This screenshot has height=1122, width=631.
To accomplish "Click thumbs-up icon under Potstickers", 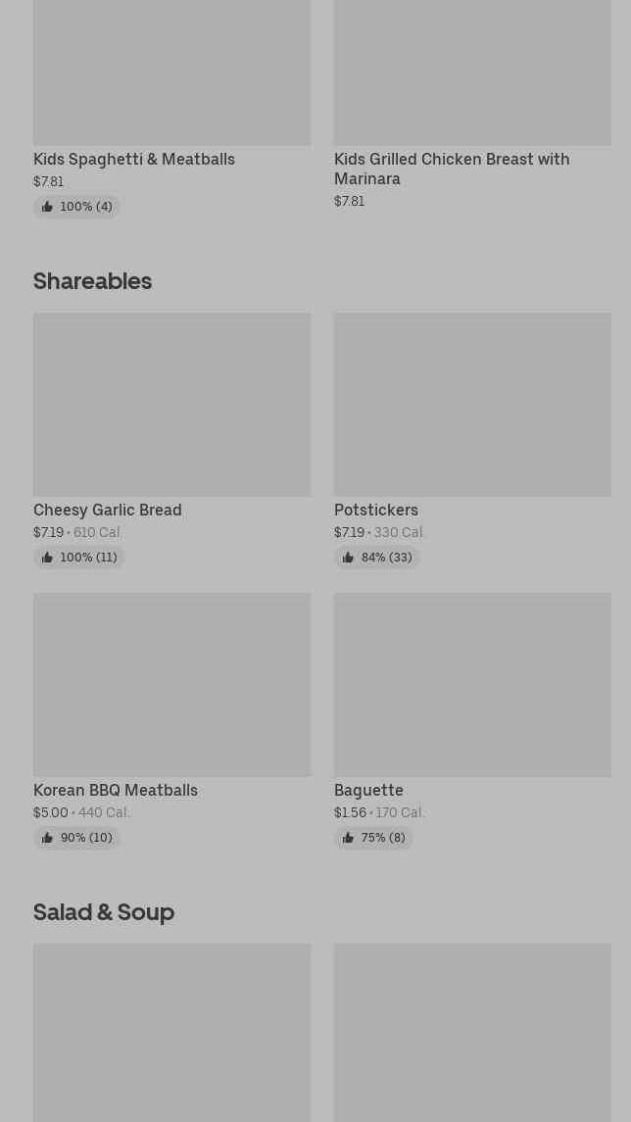I will click(x=348, y=558).
